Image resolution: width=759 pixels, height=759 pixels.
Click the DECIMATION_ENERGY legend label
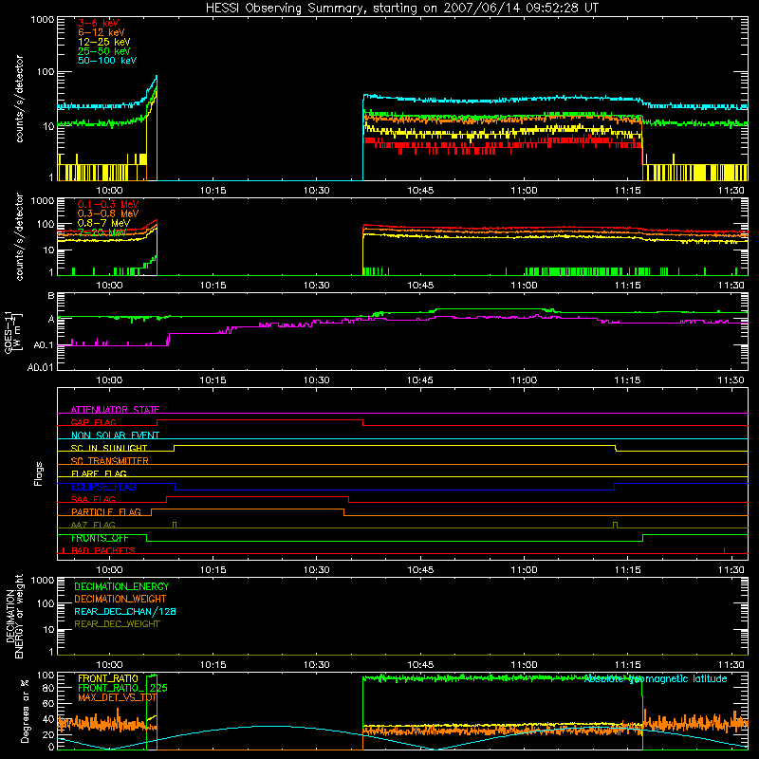click(x=121, y=586)
